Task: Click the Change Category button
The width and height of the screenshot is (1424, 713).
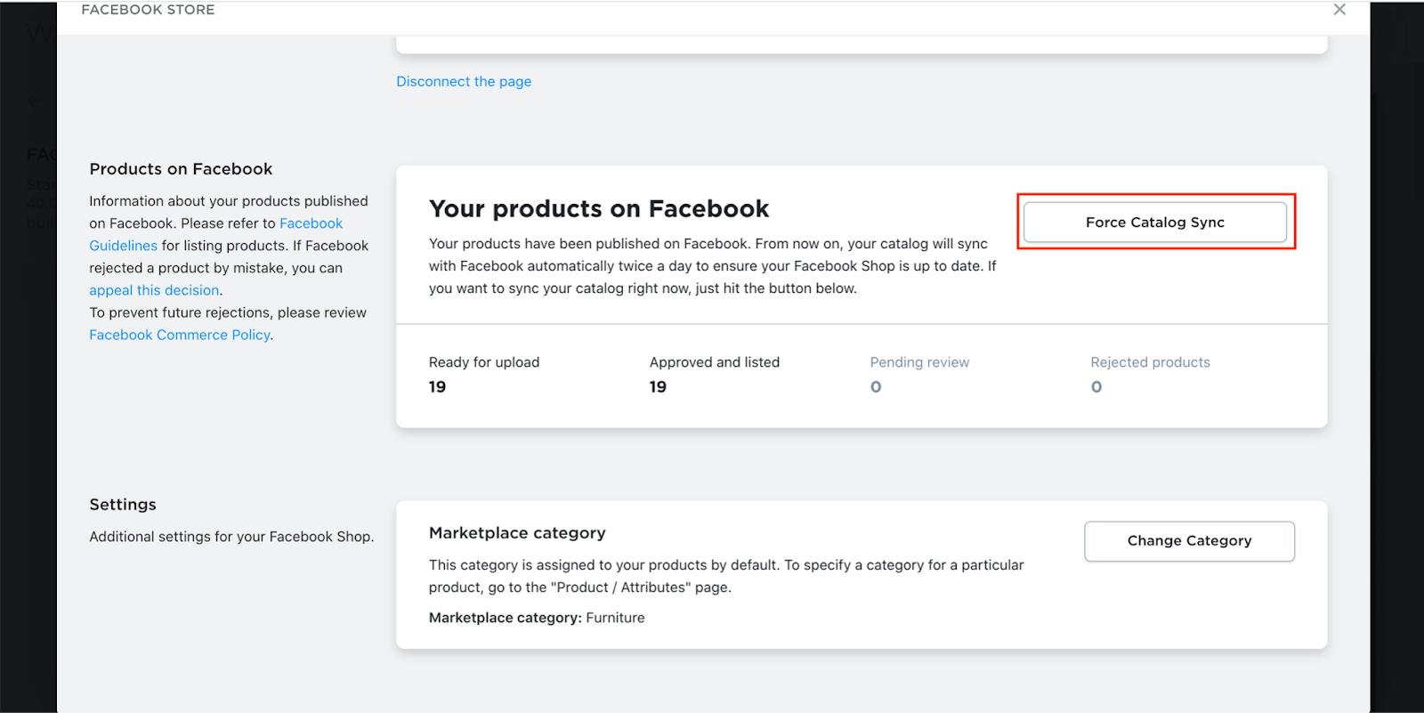Action: (1189, 541)
